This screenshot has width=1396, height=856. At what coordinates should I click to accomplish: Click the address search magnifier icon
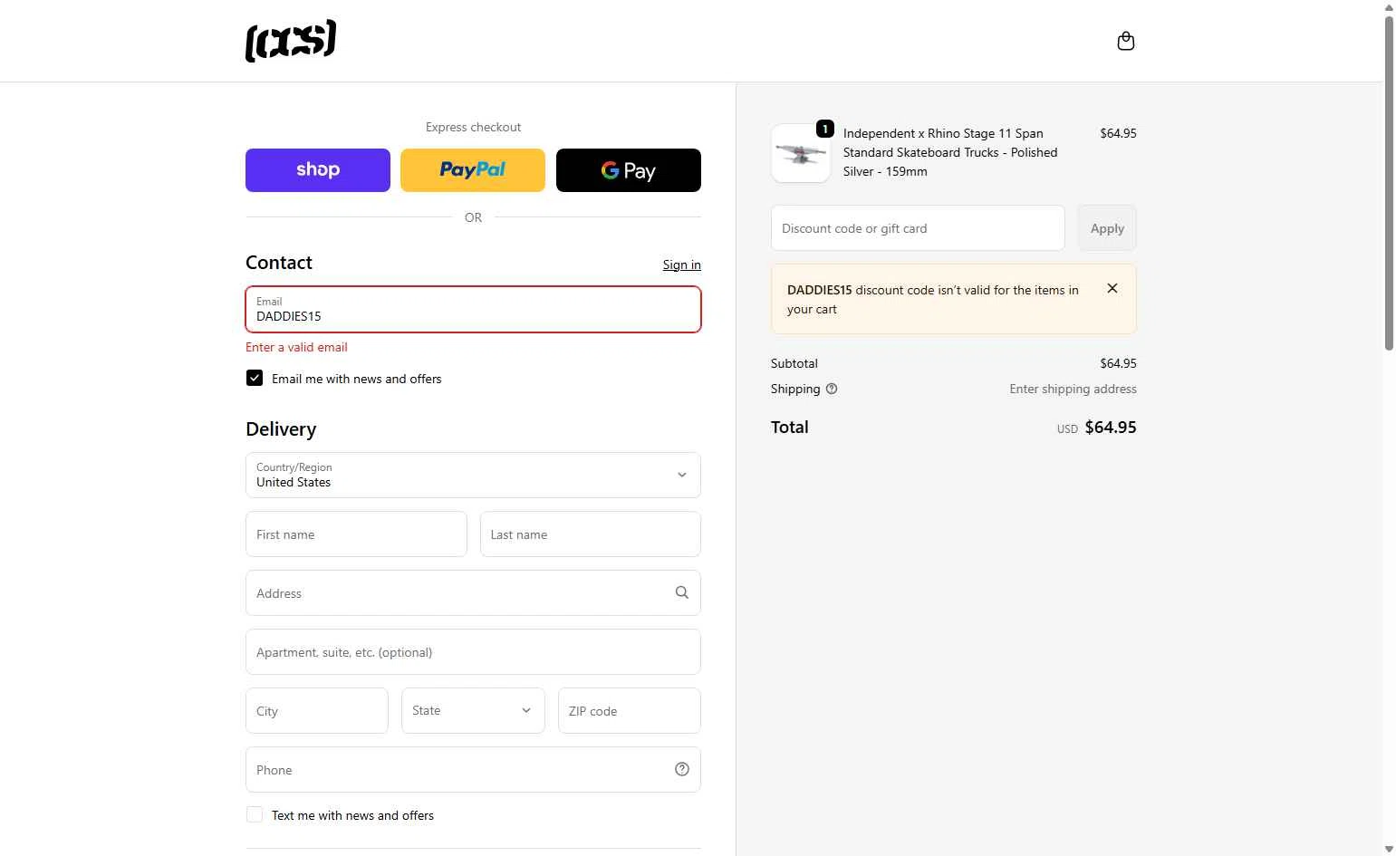pyautogui.click(x=682, y=592)
